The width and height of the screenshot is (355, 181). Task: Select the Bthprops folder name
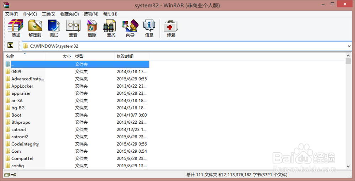pos(21,122)
